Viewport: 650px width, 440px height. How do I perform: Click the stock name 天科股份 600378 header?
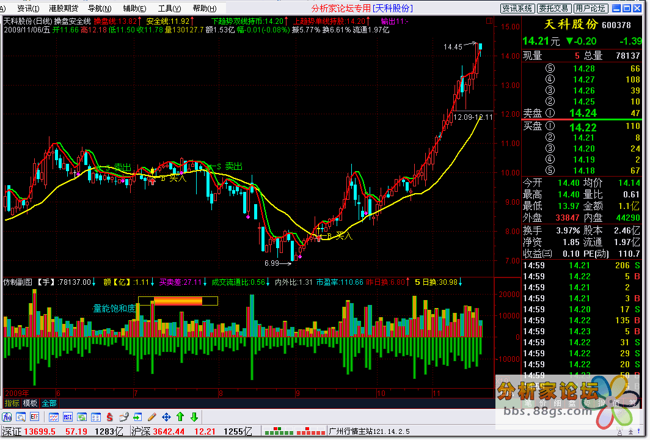pyautogui.click(x=587, y=25)
